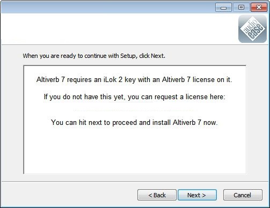Click the white header banner area
The image size is (270, 208).
(x=118, y=28)
